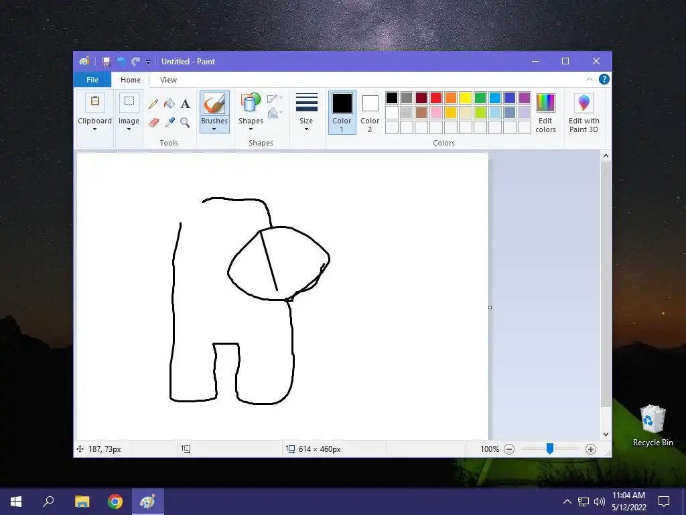The image size is (686, 515).
Task: Switch to the Home tab
Action: [131, 80]
